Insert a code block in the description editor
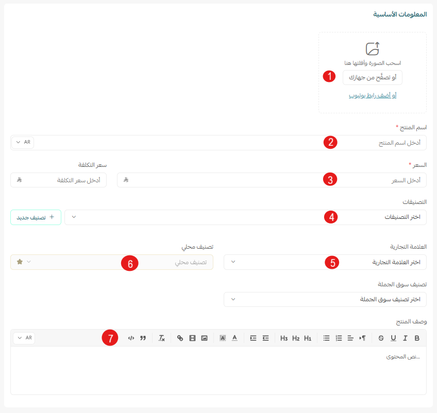The height and width of the screenshot is (413, 437). (130, 338)
